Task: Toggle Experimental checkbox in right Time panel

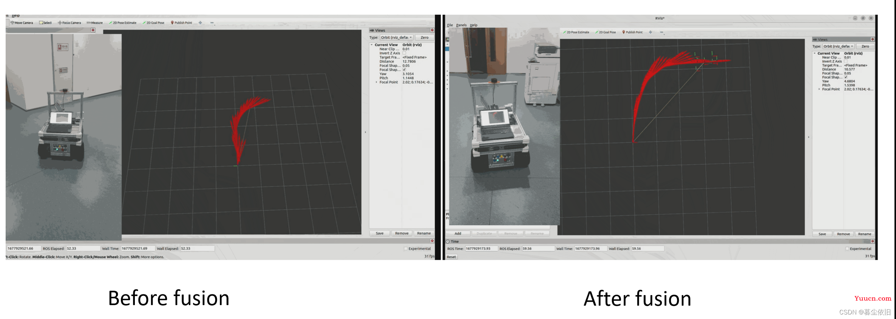Action: coord(847,249)
